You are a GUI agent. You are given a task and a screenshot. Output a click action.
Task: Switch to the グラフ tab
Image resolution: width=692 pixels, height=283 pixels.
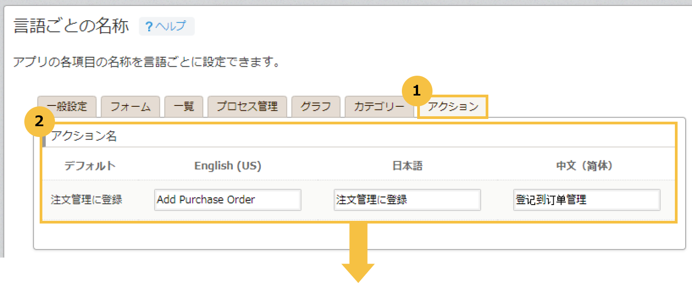[x=315, y=106]
